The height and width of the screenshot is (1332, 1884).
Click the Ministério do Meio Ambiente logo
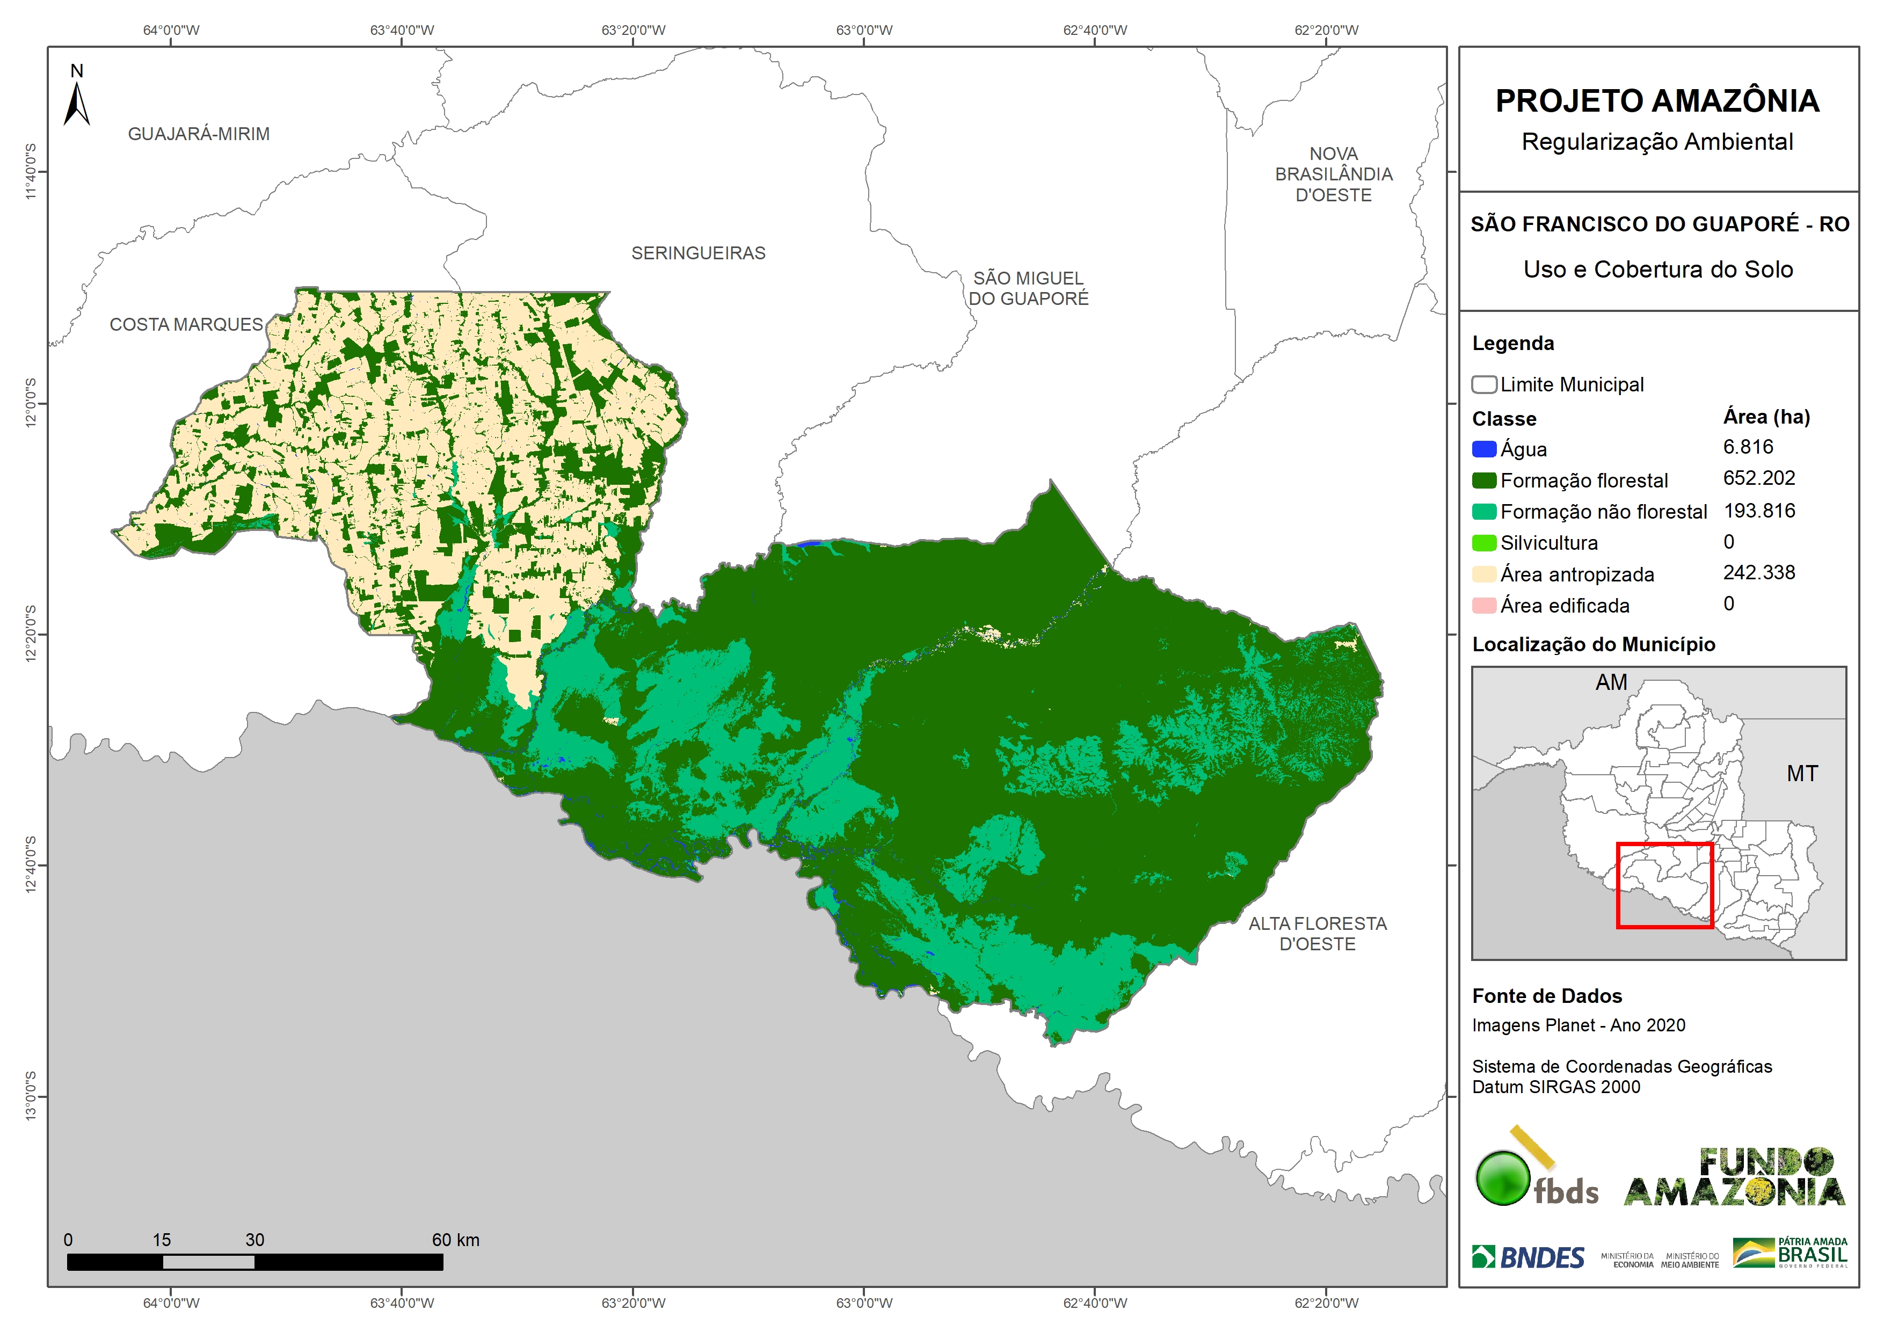[x=1690, y=1261]
